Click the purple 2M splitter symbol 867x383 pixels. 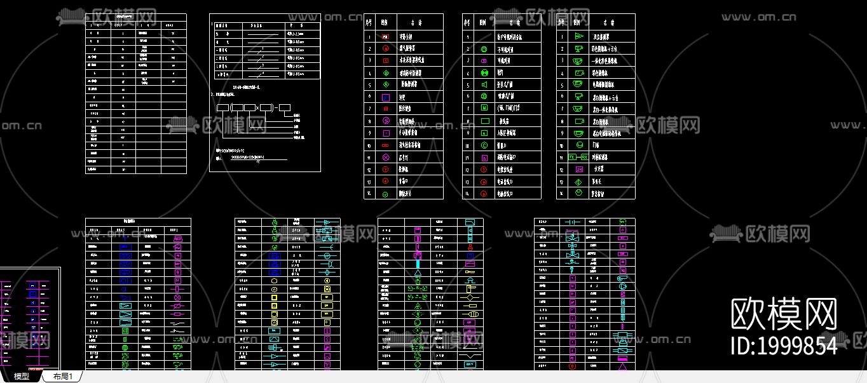[x=578, y=168]
